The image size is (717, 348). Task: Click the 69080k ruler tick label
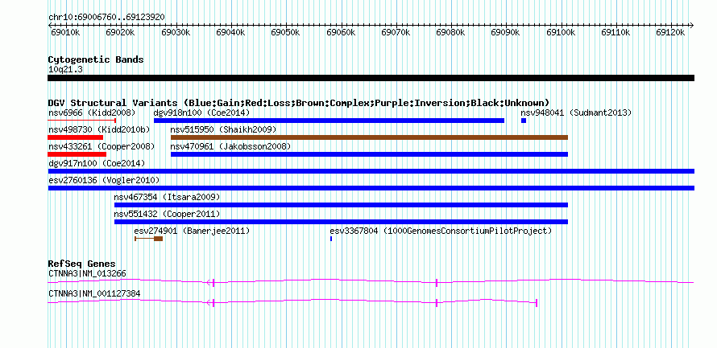(451, 32)
